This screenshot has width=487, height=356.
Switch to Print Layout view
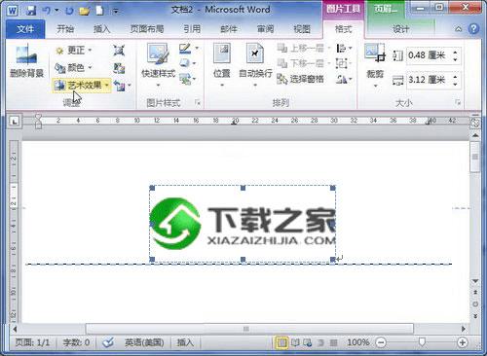click(281, 342)
